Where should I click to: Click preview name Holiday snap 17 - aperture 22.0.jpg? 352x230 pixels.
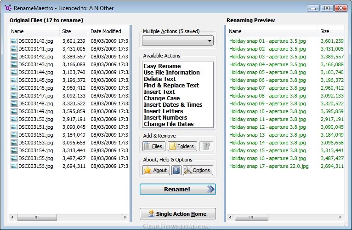(x=269, y=166)
